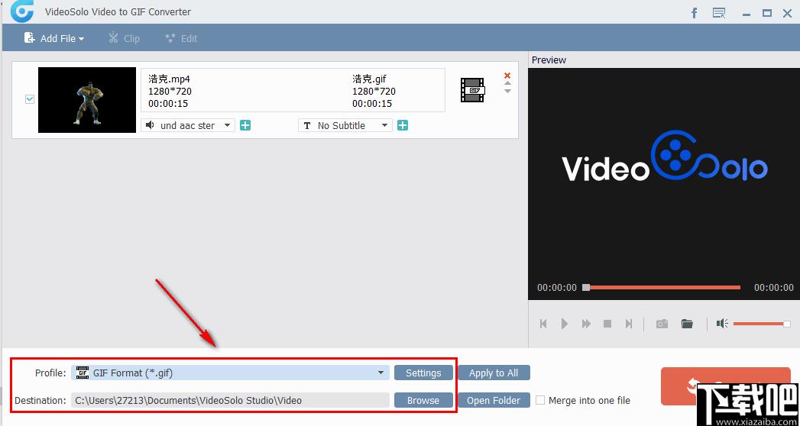Click the 浩克.gif output filename
Screen dimensions: 800x426
tap(369, 79)
